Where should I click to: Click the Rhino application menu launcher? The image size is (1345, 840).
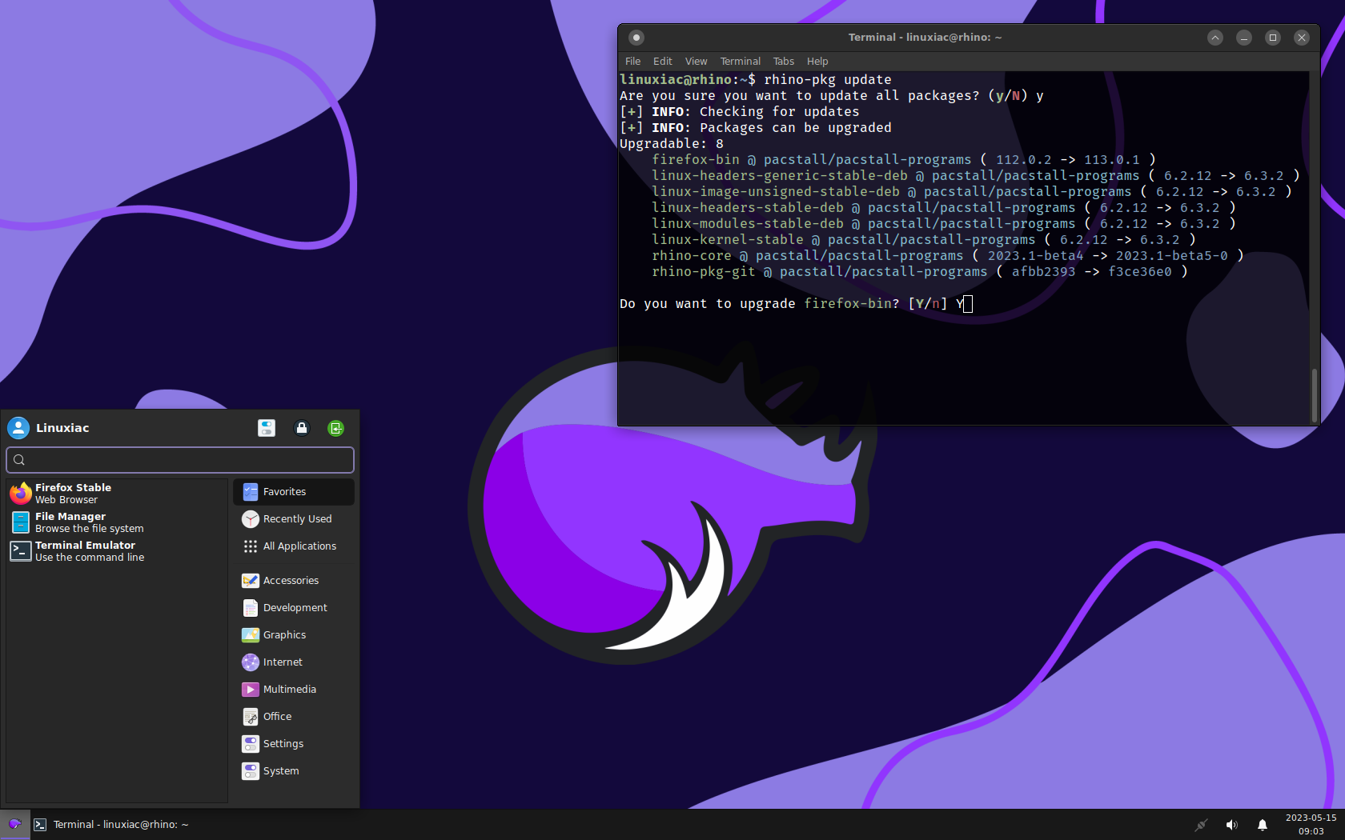[x=14, y=824]
